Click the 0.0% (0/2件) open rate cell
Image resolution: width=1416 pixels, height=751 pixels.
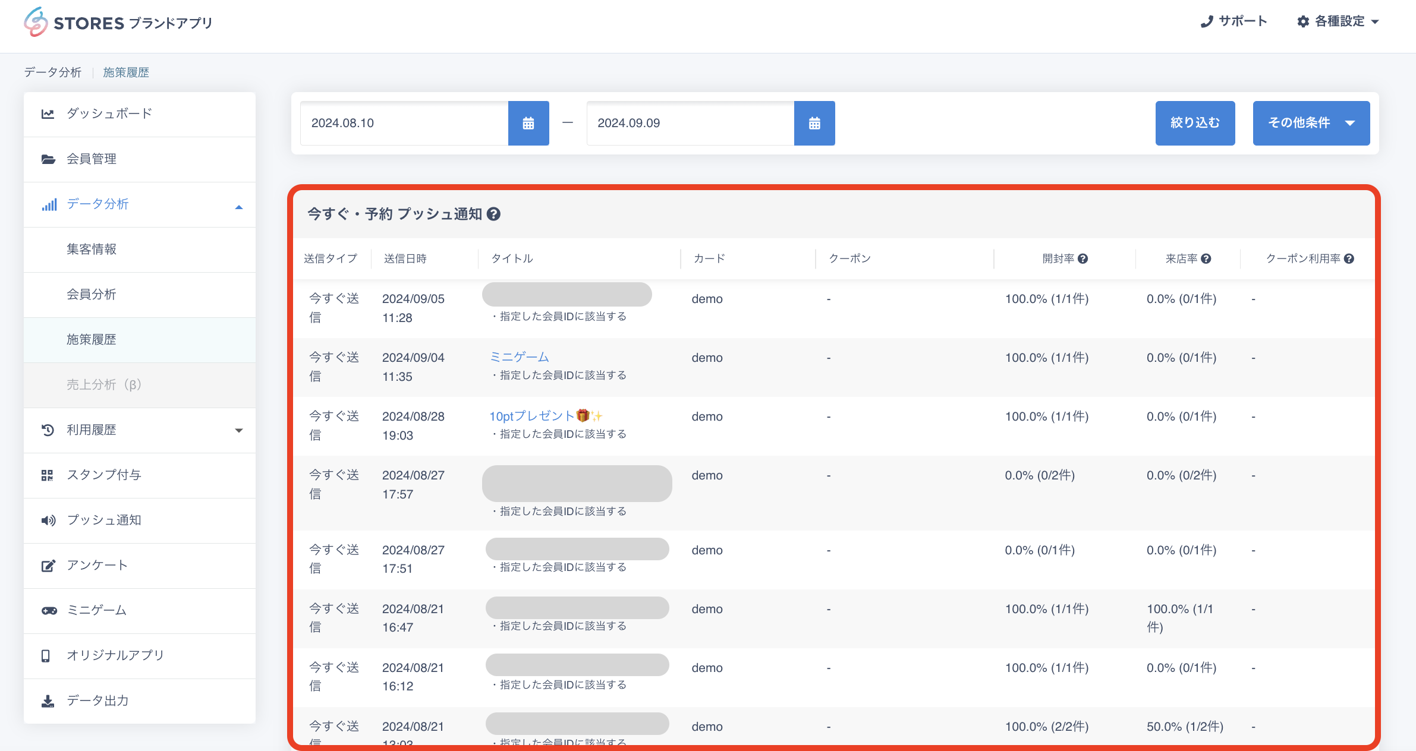(x=1040, y=475)
